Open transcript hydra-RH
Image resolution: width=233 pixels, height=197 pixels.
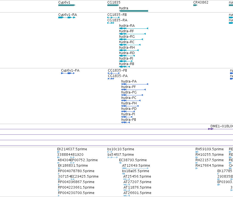[x=129, y=50]
